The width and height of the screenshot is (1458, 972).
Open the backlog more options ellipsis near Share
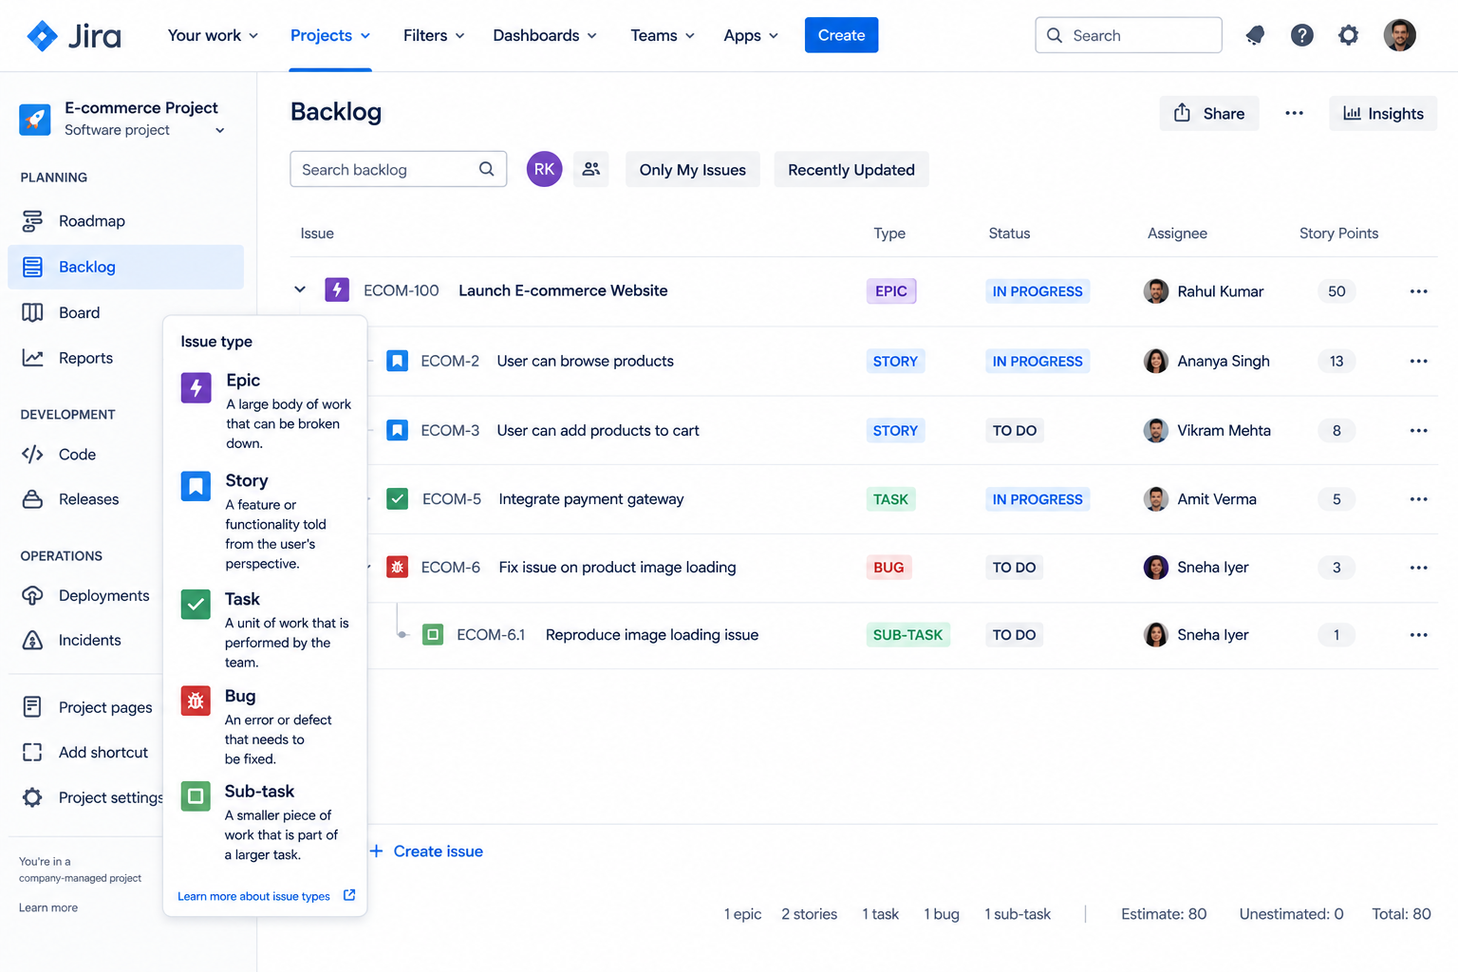coord(1294,113)
